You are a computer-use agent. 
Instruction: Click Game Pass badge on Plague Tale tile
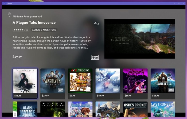(x=33, y=90)
